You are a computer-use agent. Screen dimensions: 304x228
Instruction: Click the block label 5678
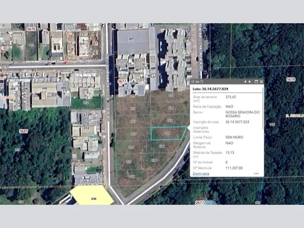point(290,79)
